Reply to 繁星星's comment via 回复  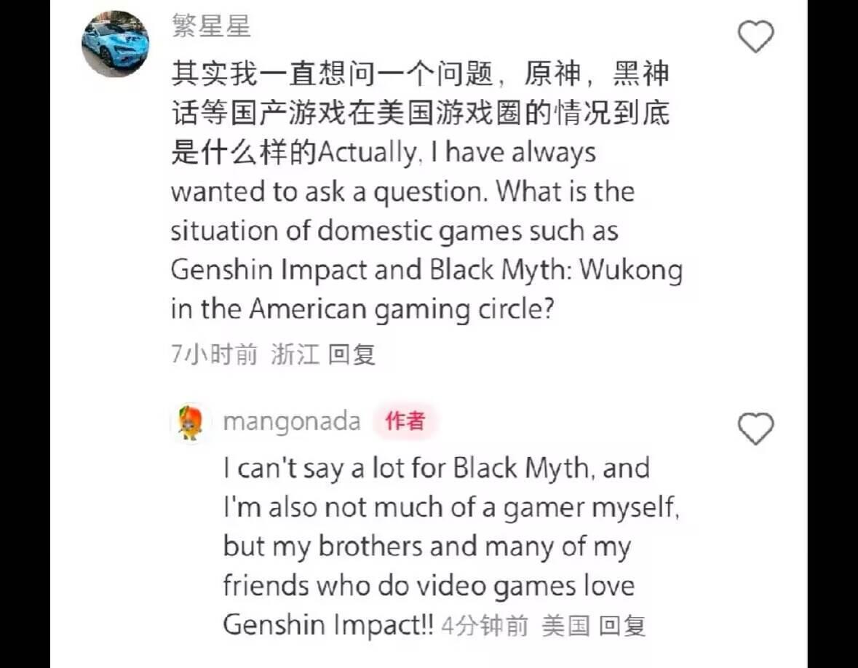coord(351,354)
